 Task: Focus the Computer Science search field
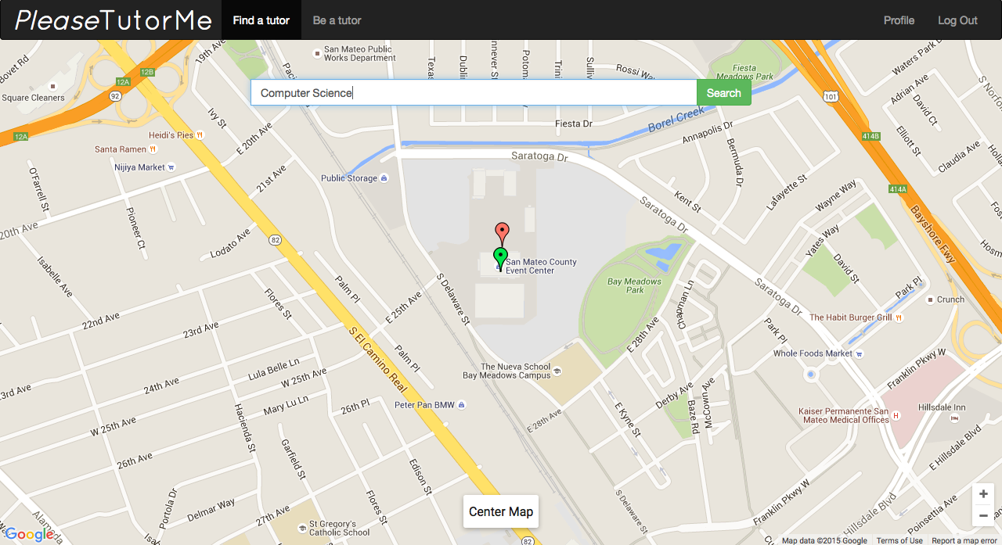474,92
